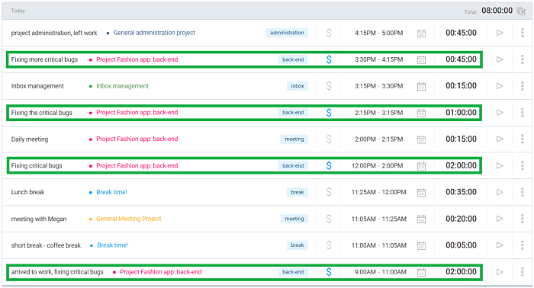
Task: Edit duration 00:35:00 on Lunch break
Action: (x=461, y=192)
